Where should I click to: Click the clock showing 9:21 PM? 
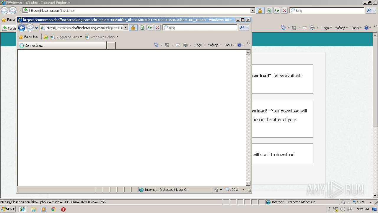point(363,209)
